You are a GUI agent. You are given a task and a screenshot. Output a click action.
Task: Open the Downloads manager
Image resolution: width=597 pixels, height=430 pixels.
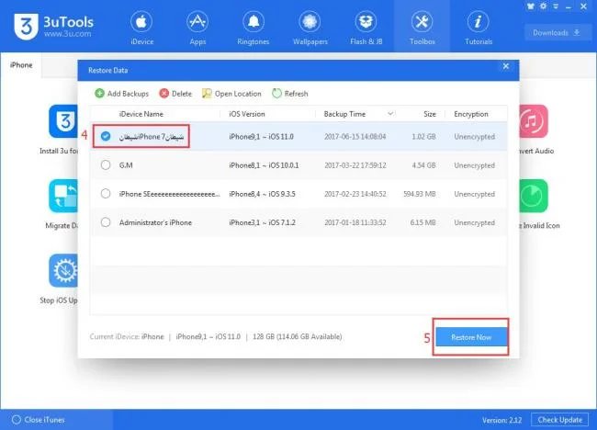(556, 33)
